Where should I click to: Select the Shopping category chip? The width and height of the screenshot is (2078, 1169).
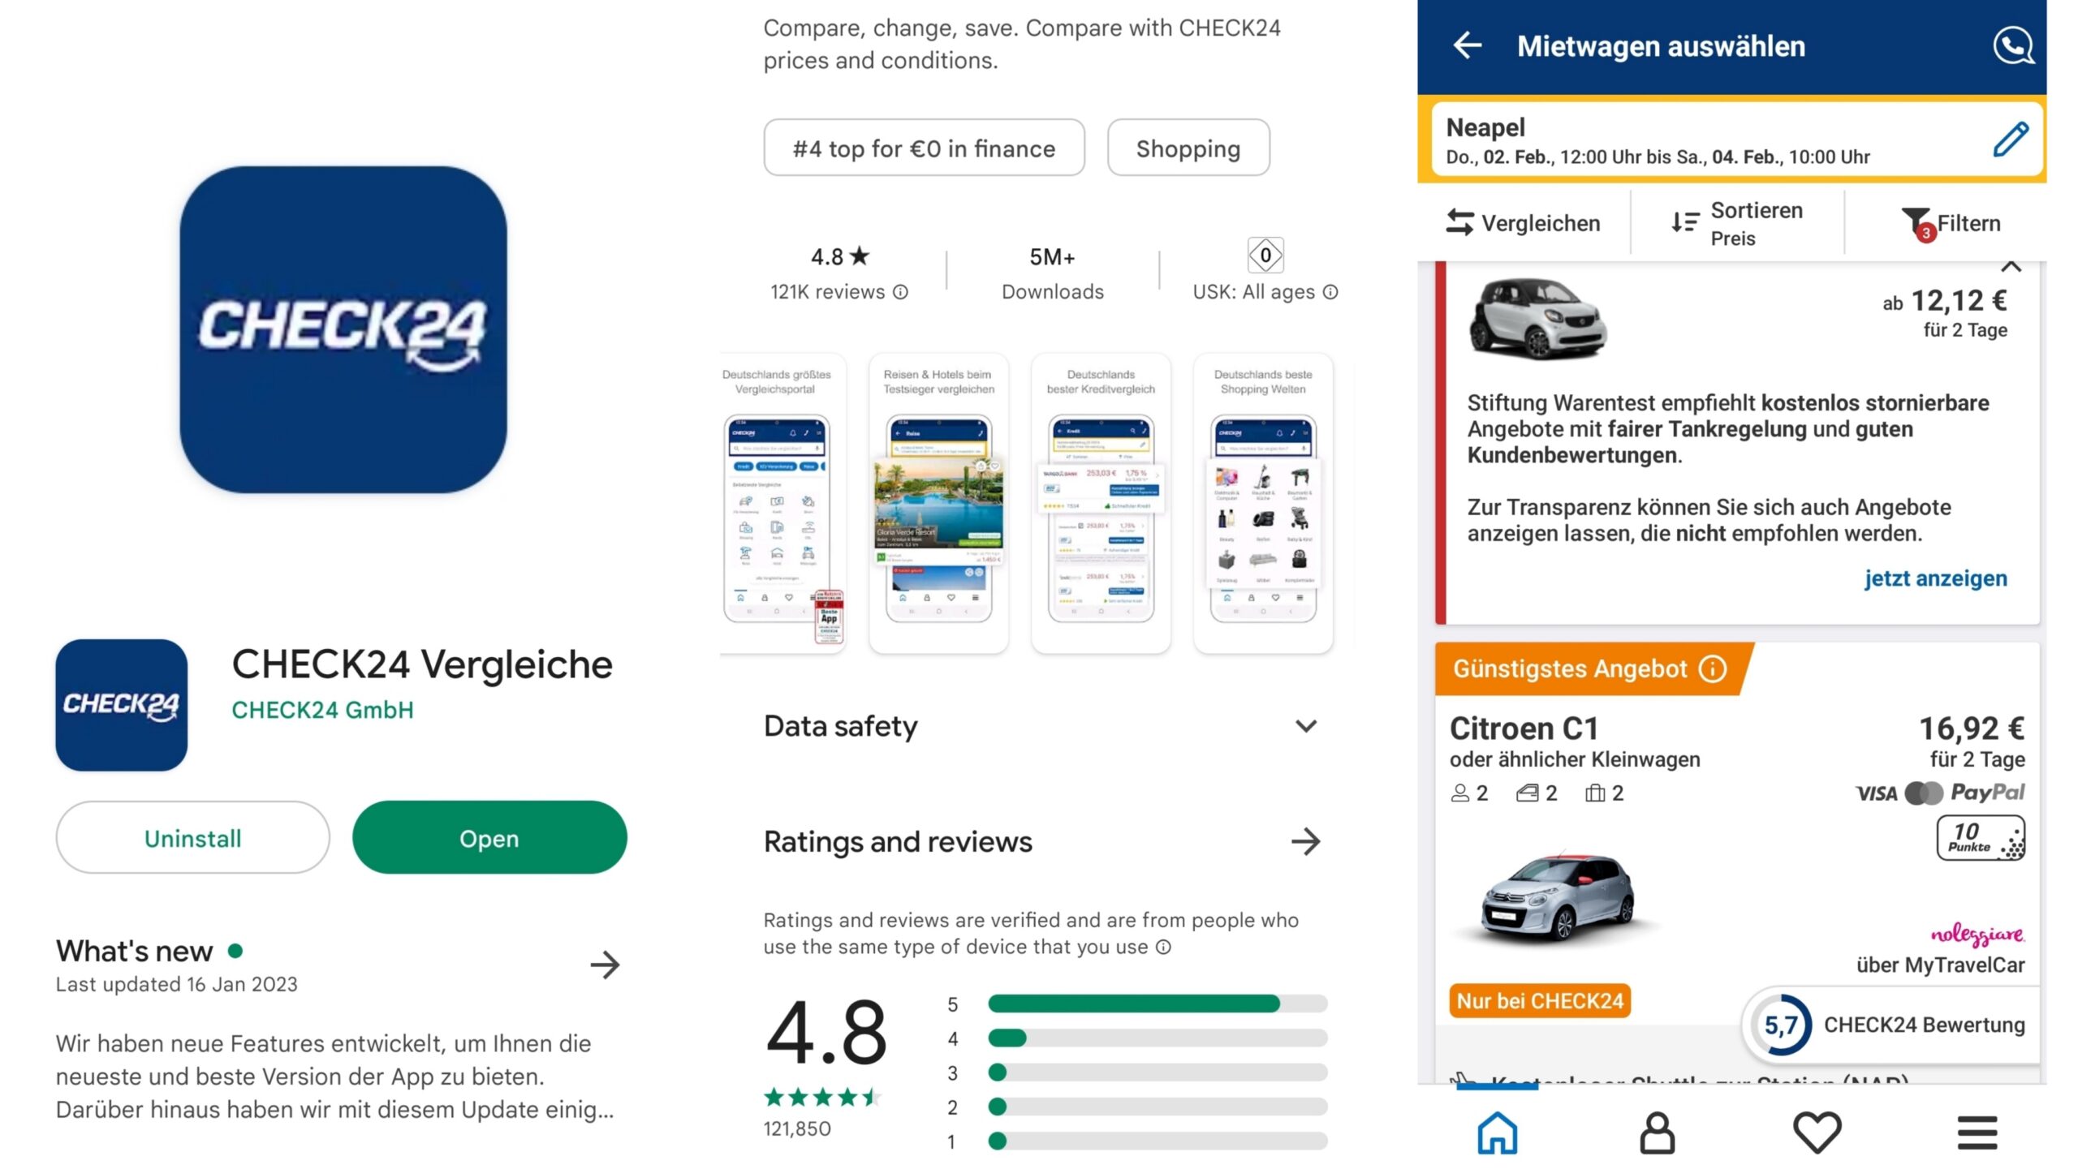click(x=1188, y=148)
